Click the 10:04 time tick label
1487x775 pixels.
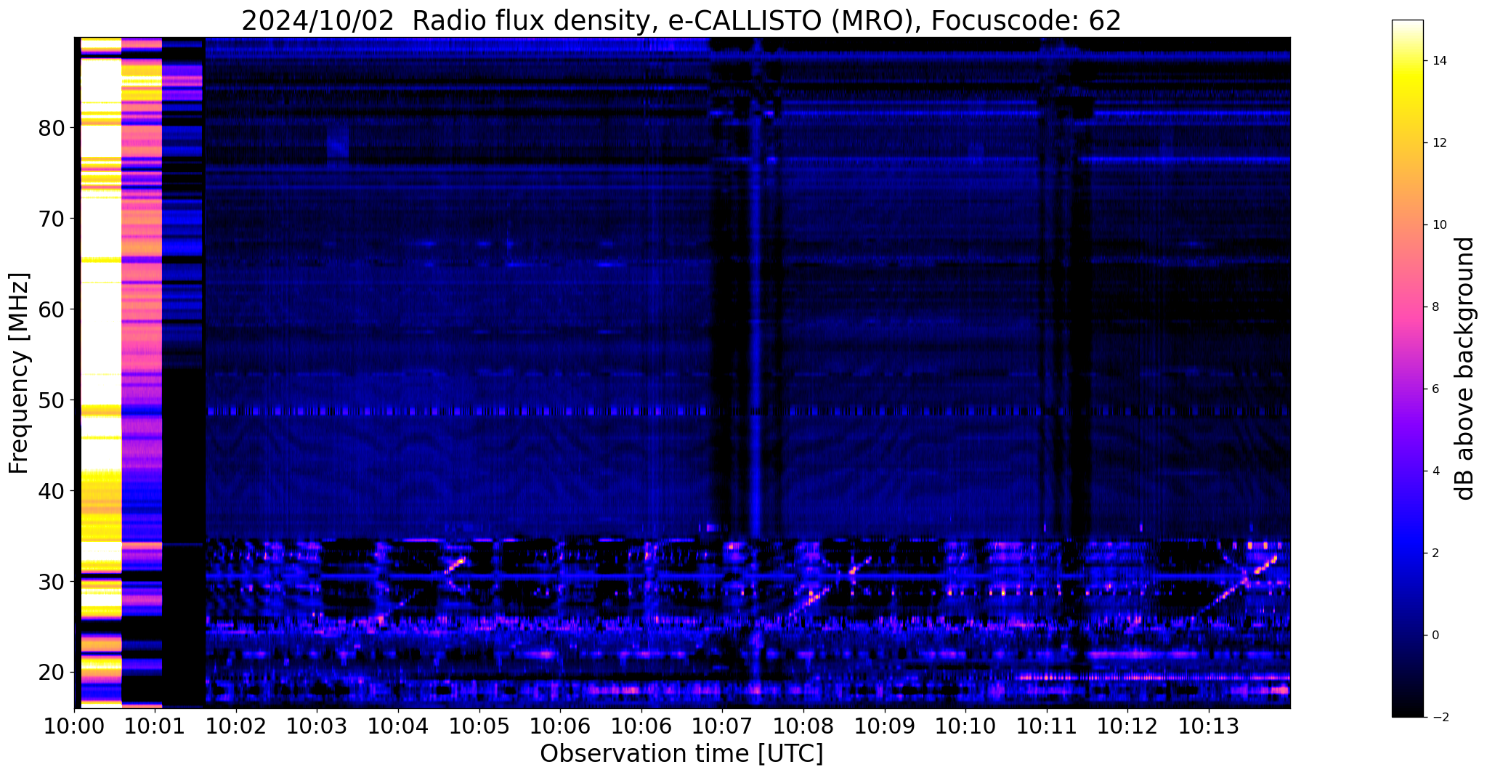[398, 726]
